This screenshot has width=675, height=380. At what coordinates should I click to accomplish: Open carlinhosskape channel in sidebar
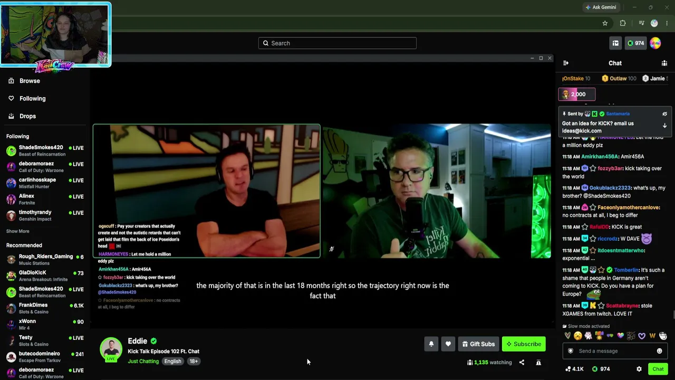pos(45,183)
